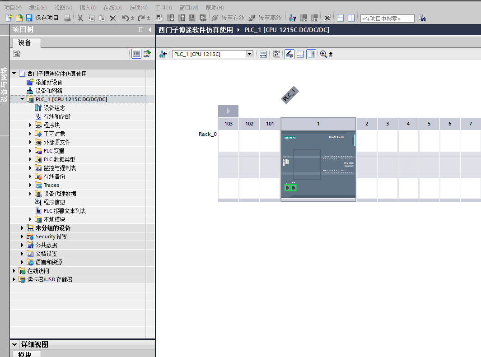The image size is (481, 357).
Task: Click the PLC_1 rotated device label
Action: pyautogui.click(x=290, y=95)
